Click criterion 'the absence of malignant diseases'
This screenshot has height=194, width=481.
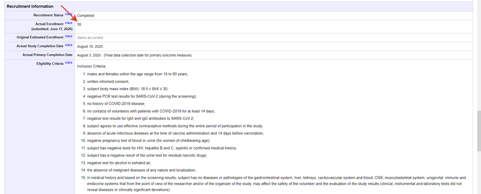(x=141, y=170)
